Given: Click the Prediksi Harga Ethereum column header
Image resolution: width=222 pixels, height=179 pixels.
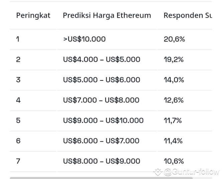Looking at the screenshot, I should [107, 15].
